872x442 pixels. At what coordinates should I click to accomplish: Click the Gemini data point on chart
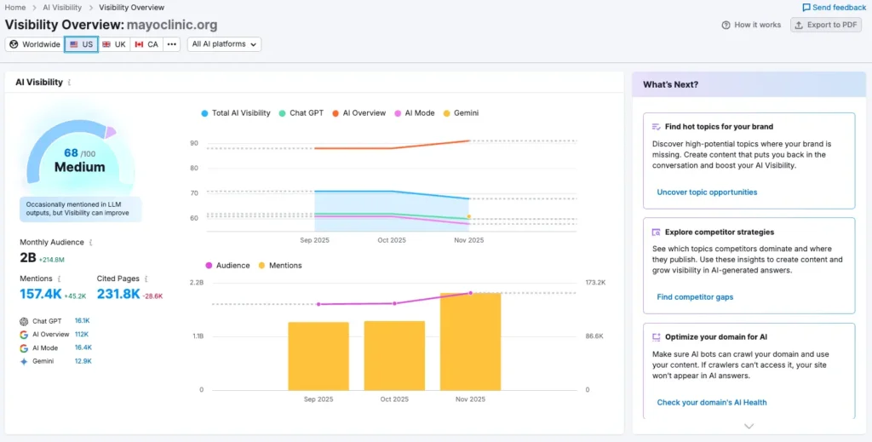point(469,216)
